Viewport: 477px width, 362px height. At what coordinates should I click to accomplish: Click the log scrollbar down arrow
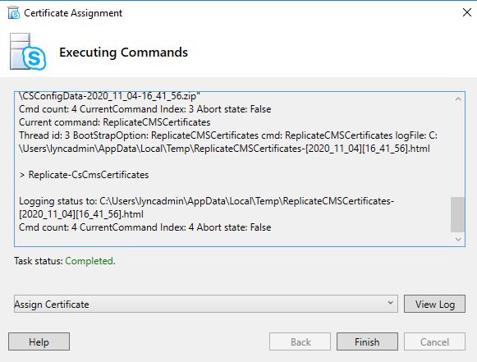(458, 239)
